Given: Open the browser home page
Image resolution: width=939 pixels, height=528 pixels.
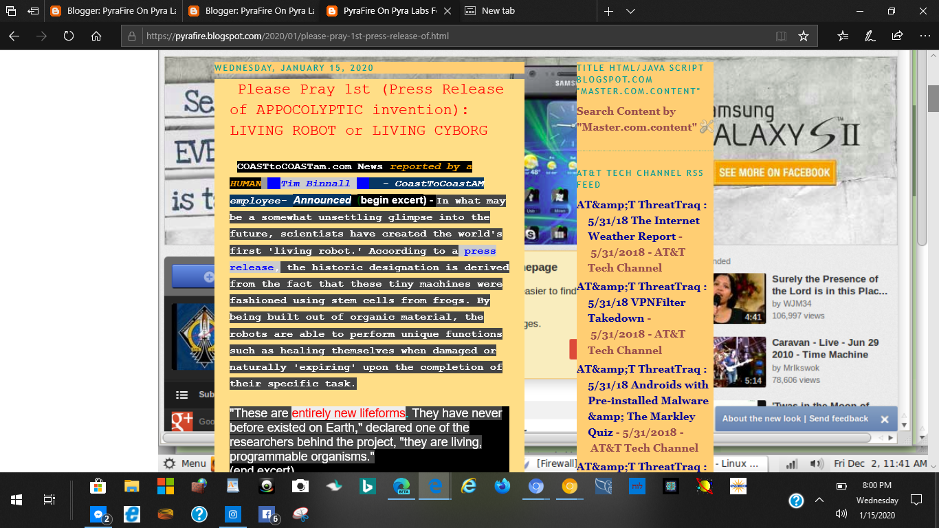Looking at the screenshot, I should [96, 36].
